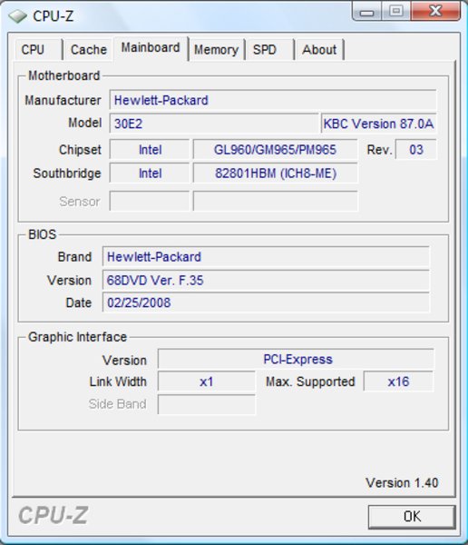Open the Cache tab
Screen dimensions: 468x545
click(x=89, y=50)
